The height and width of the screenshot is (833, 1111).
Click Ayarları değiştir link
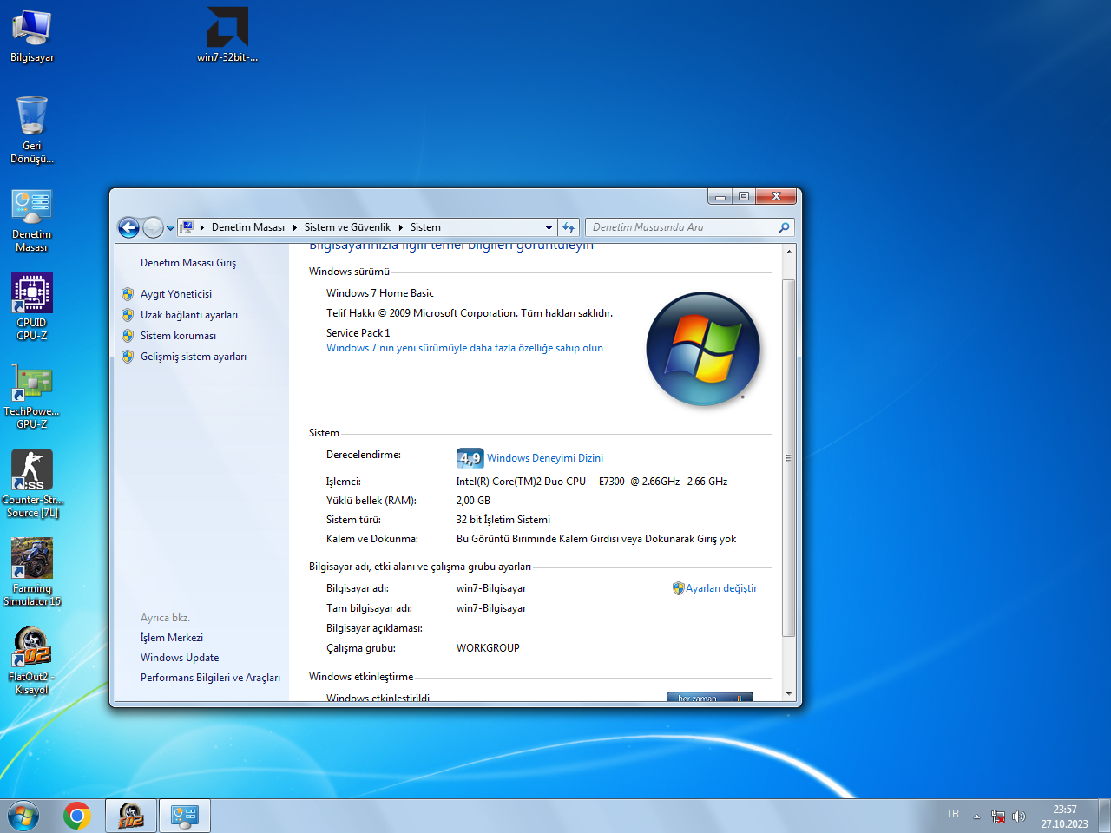pyautogui.click(x=721, y=588)
